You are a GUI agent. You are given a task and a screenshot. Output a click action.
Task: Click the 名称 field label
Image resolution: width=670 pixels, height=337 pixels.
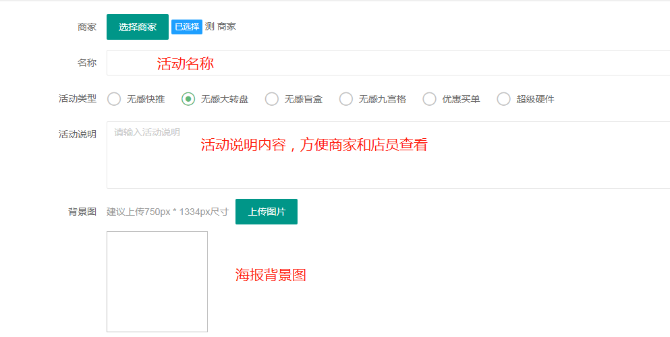87,63
